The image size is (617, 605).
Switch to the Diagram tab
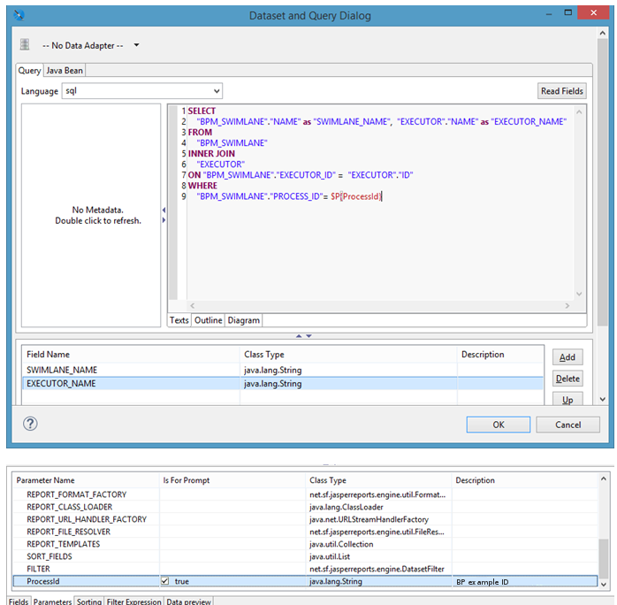tap(243, 320)
